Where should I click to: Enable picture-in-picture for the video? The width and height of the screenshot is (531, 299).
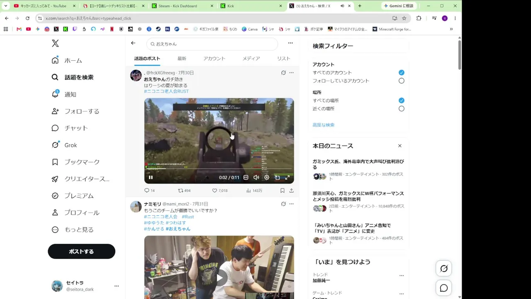[x=277, y=177]
